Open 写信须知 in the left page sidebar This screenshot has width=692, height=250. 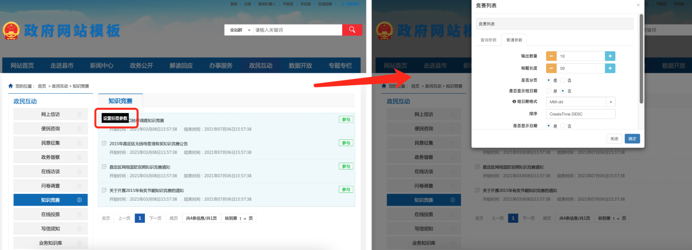click(50, 228)
